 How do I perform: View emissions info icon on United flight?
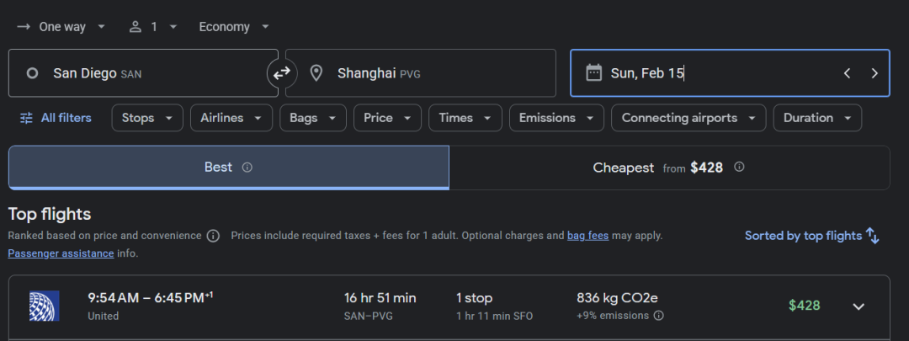tap(658, 316)
